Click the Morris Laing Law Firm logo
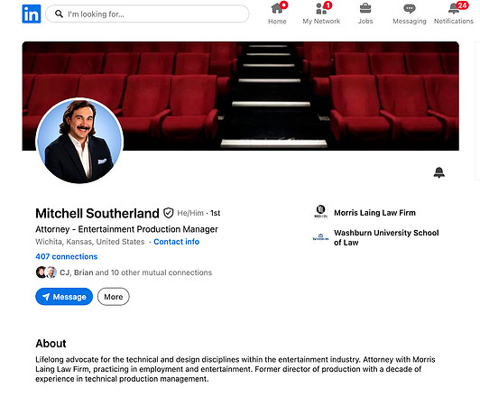This screenshot has height=406, width=480. click(x=320, y=212)
